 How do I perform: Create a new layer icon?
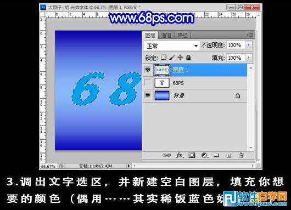tap(229, 155)
